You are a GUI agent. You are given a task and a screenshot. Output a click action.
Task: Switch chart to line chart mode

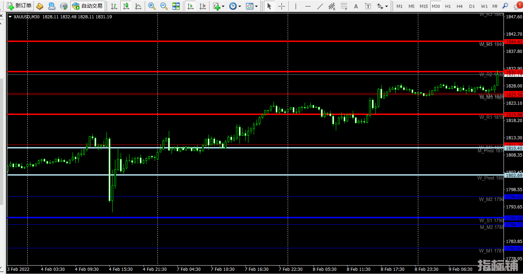click(138, 6)
